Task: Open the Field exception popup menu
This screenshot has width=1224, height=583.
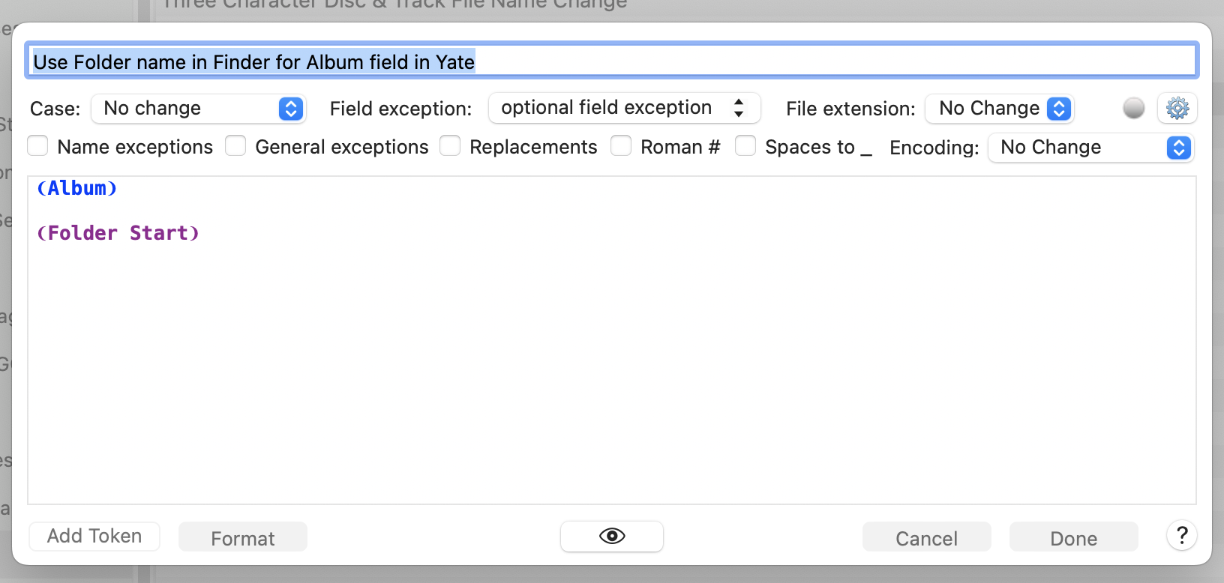Action: pyautogui.click(x=624, y=108)
